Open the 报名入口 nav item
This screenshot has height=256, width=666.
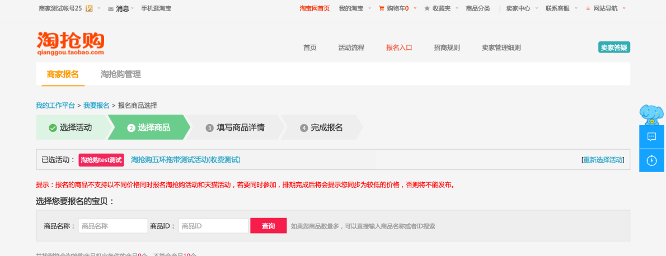[399, 48]
